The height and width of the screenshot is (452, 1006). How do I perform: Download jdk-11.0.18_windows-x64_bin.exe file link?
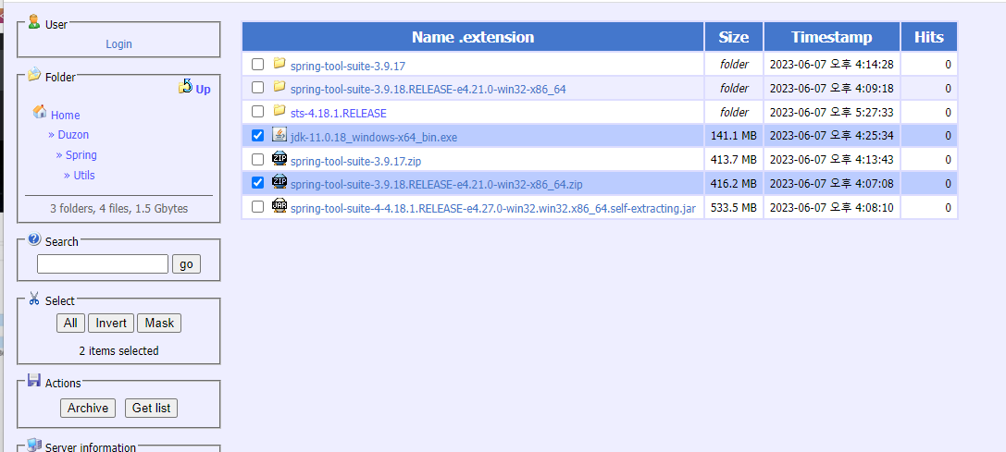(x=373, y=137)
